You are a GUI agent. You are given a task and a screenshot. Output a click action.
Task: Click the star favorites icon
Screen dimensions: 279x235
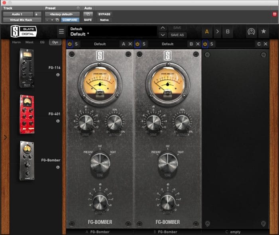263,31
